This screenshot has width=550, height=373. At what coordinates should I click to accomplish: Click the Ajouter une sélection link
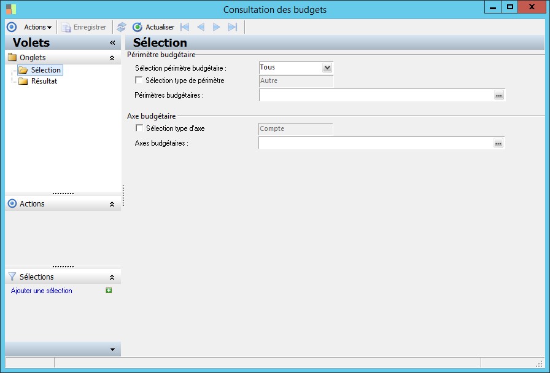(x=41, y=291)
